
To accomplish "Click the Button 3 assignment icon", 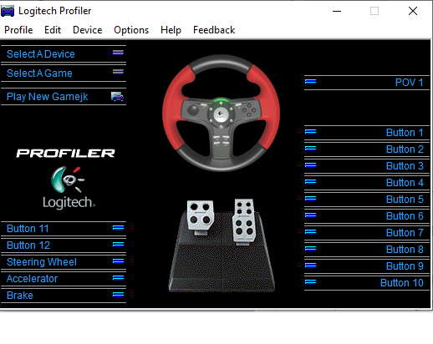I will tap(310, 165).
